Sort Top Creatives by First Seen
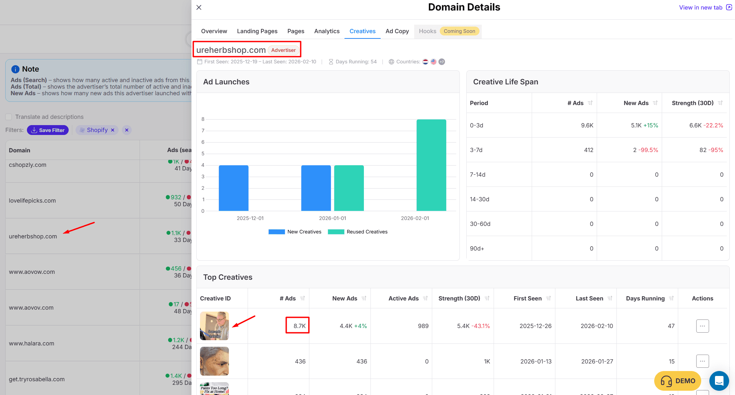 (x=548, y=298)
